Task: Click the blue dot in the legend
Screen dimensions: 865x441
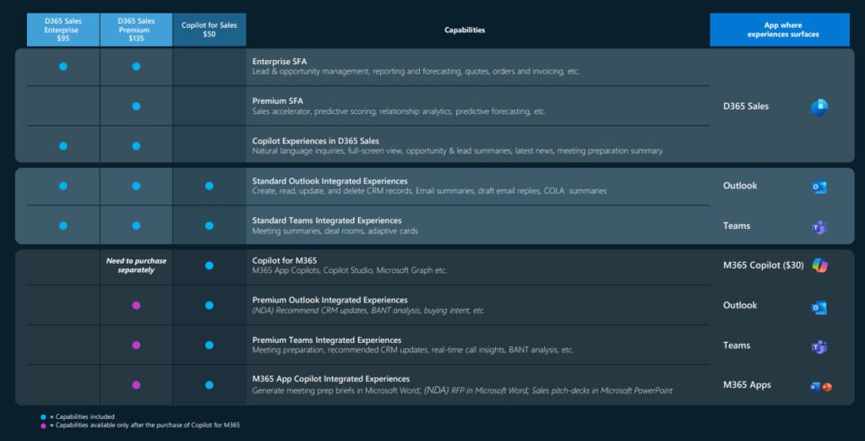Action: 43,416
